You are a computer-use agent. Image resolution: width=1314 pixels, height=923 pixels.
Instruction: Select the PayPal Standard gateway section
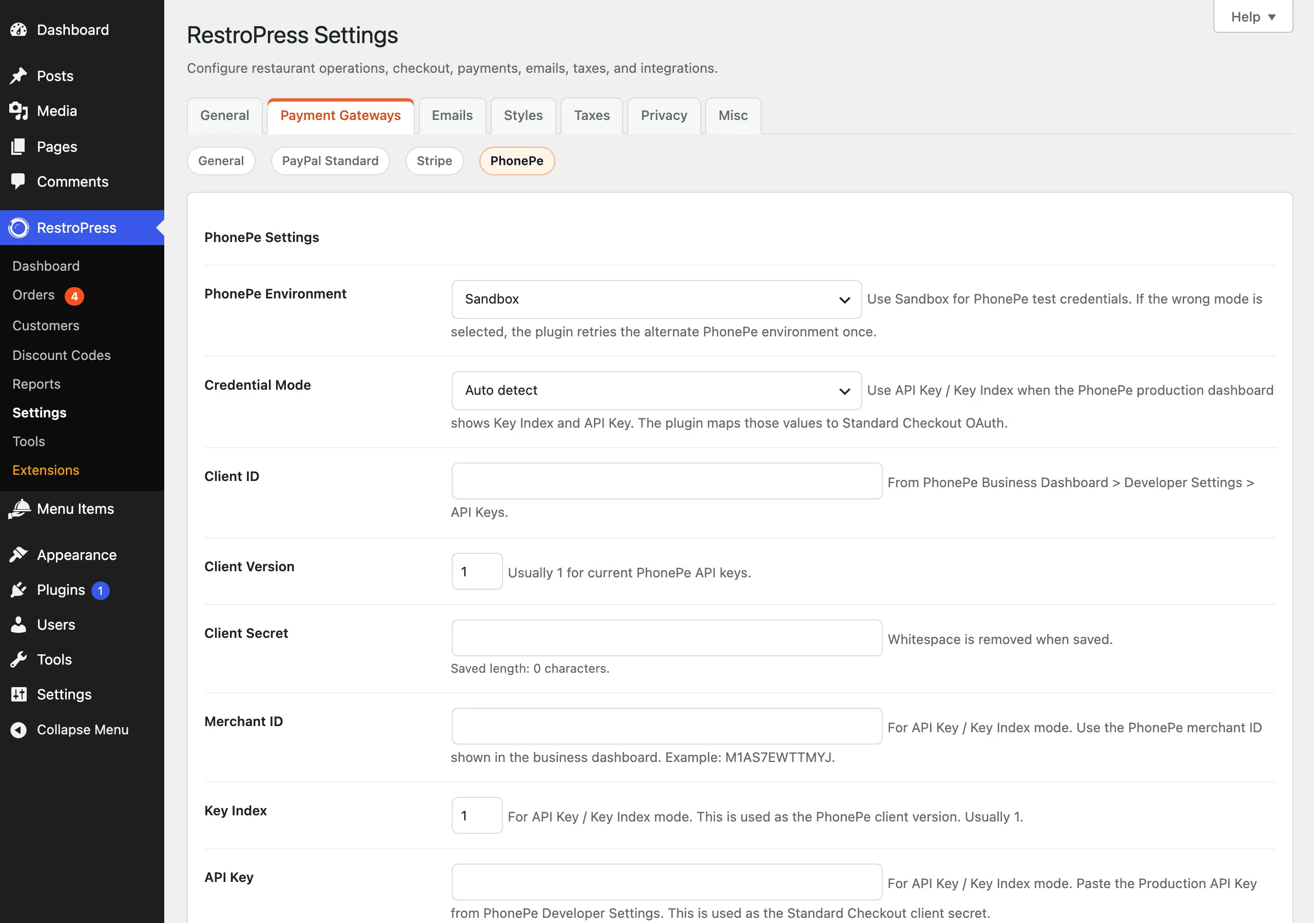[330, 160]
